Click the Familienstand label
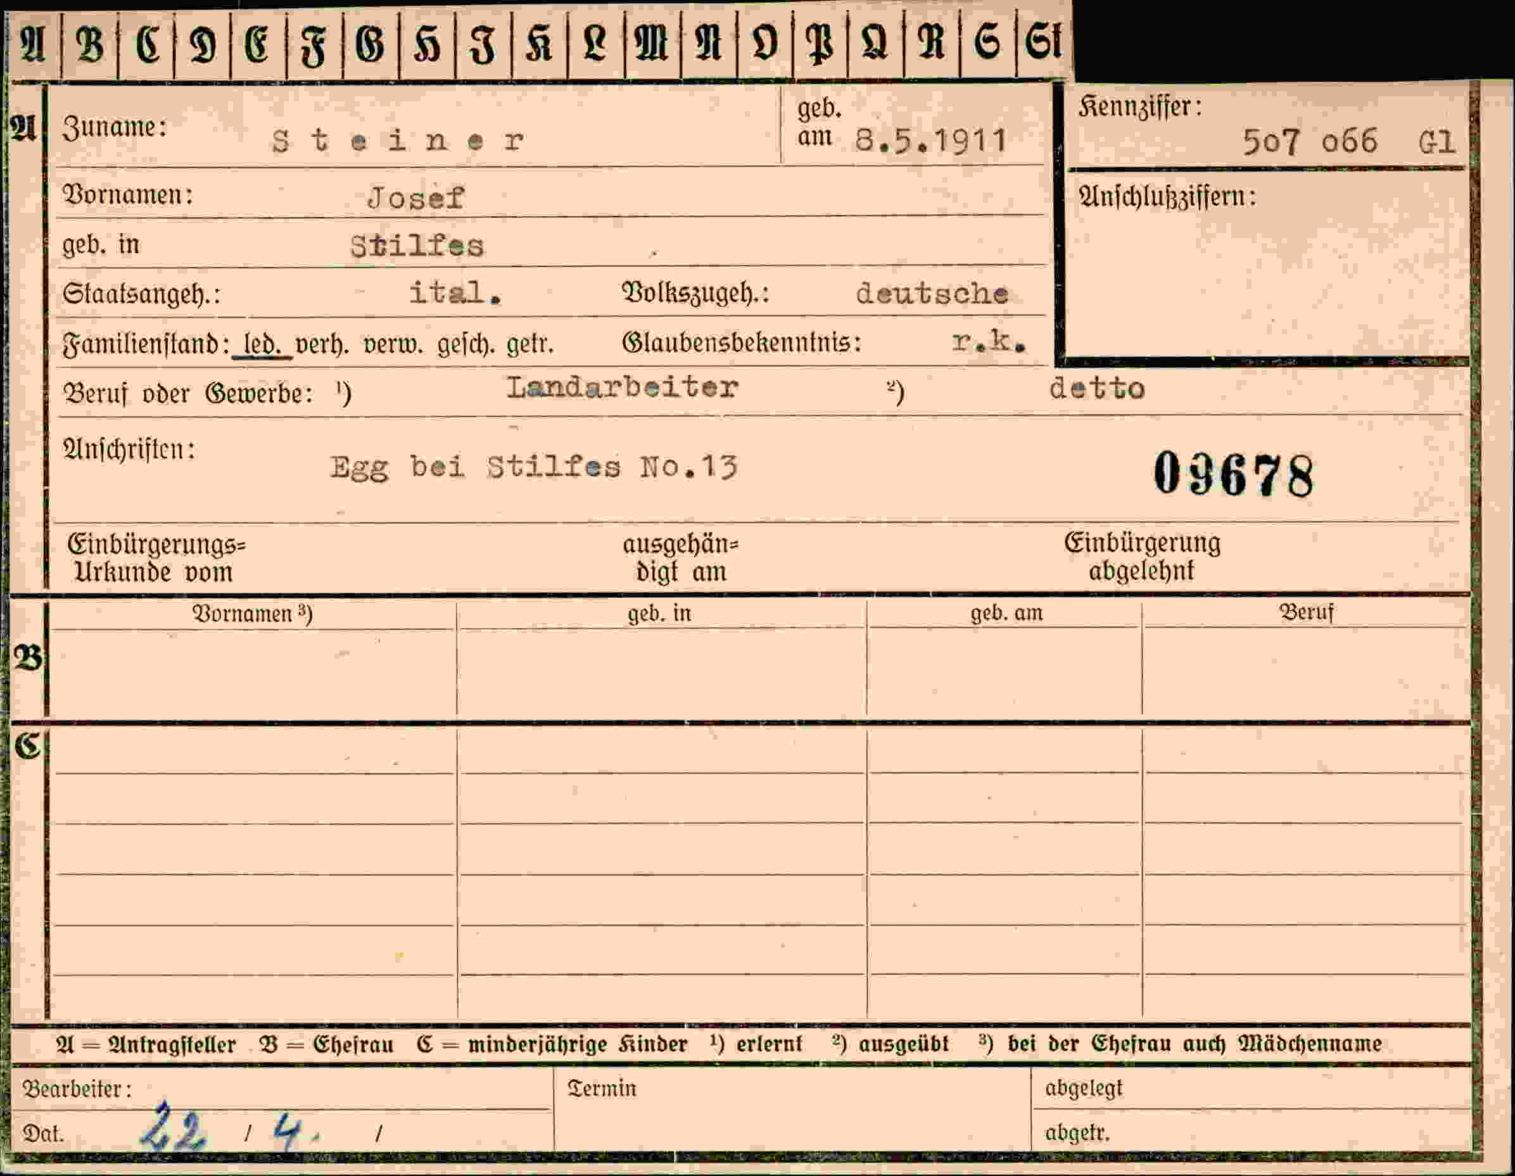Image resolution: width=1515 pixels, height=1176 pixels. pos(146,345)
